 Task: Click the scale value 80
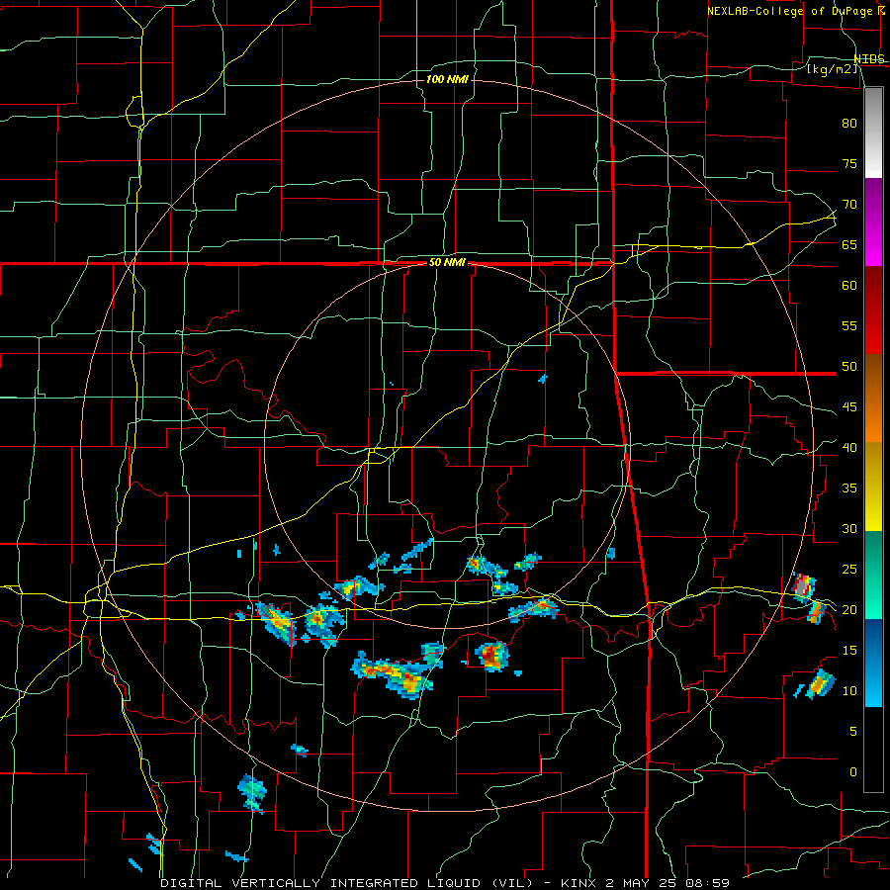pos(849,124)
